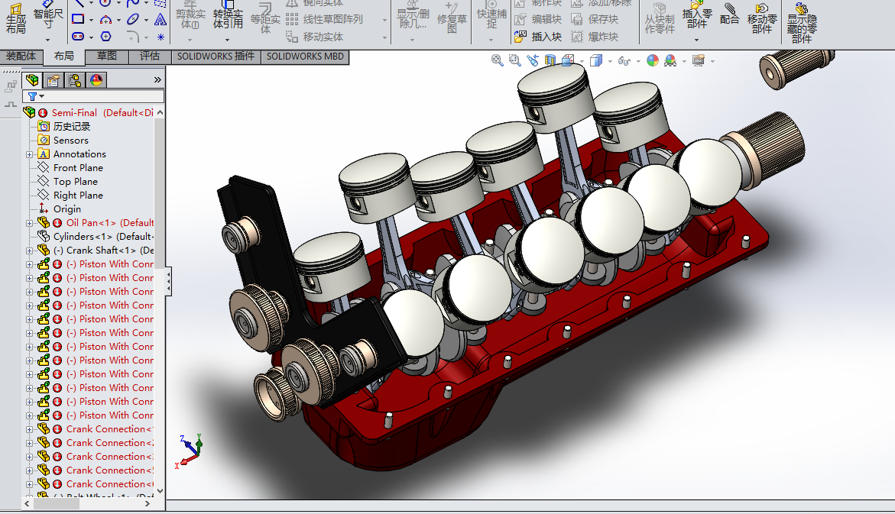Toggle Hide/Show Items eyeglasses icon
This screenshot has width=895, height=514.
624,60
